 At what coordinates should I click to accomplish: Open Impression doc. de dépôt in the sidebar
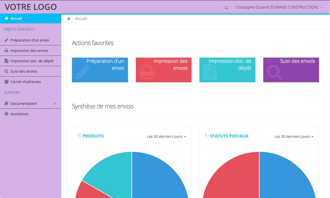tap(30, 61)
